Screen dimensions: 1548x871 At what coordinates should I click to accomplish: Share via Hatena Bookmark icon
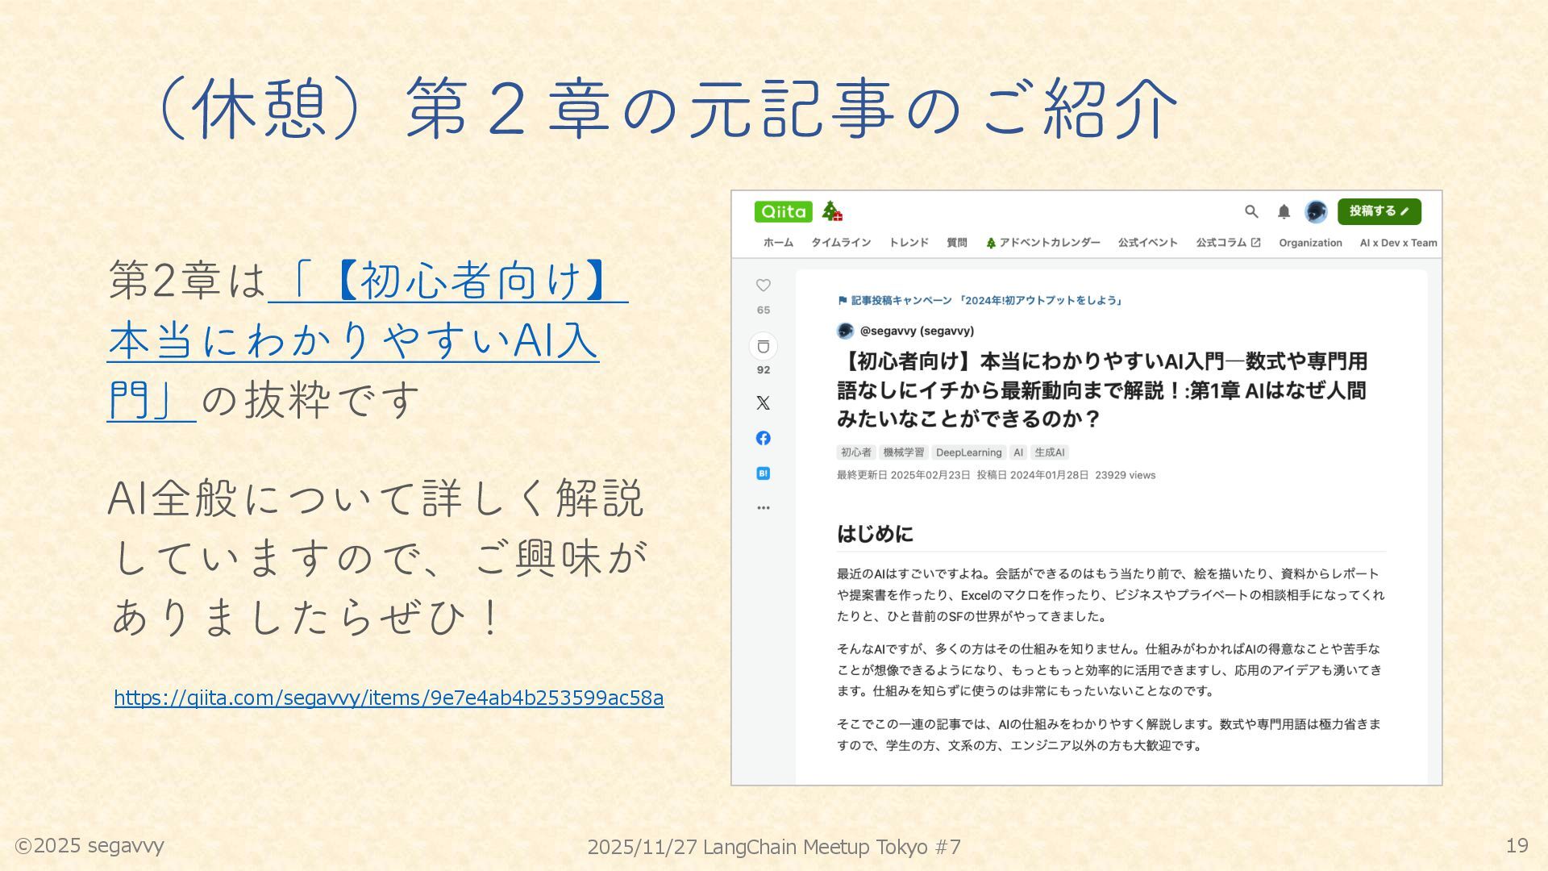763,473
